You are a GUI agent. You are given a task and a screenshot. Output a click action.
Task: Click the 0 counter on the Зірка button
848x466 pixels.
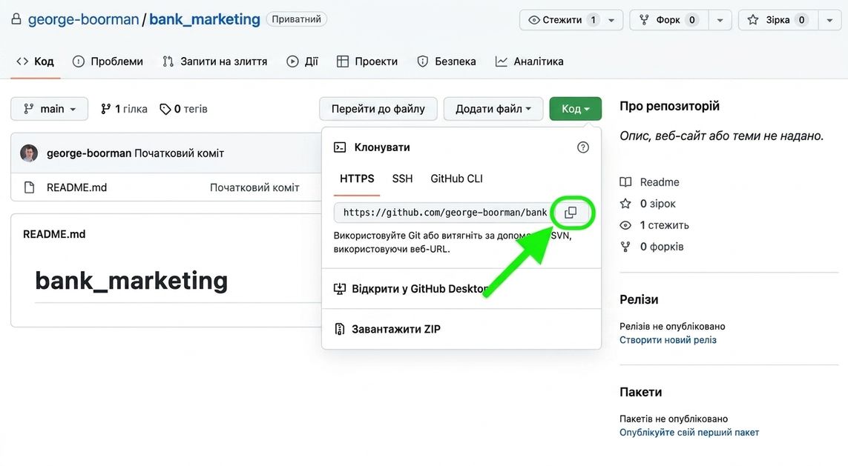(801, 20)
